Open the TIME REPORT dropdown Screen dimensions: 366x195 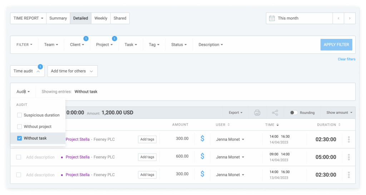28,18
